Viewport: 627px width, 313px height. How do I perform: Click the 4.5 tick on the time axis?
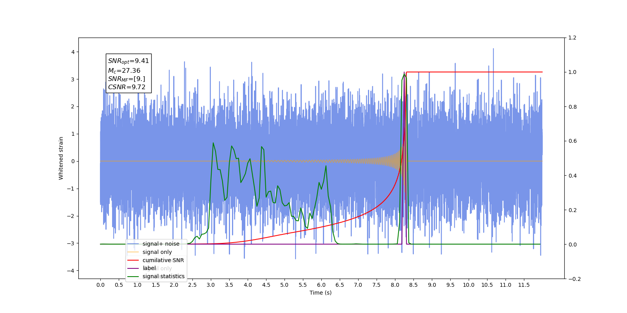pos(266,285)
